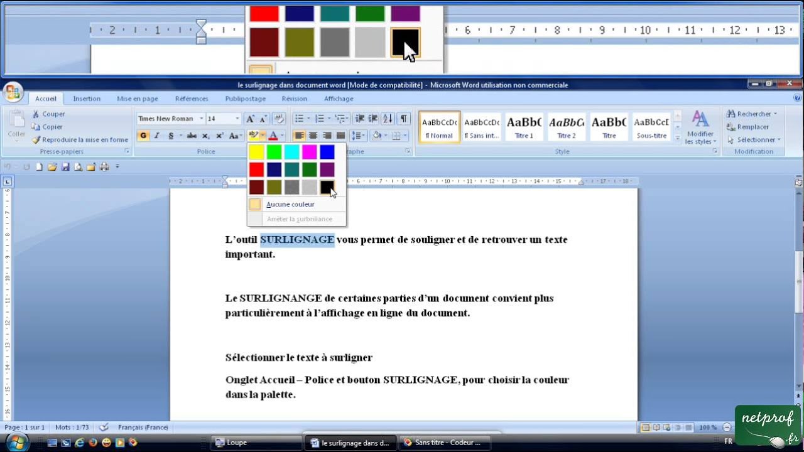Click the Copier (copy) command
This screenshot has width=804, height=452.
(47, 127)
